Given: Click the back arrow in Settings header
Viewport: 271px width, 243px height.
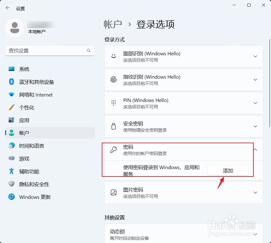Looking at the screenshot, I should (x=8, y=8).
